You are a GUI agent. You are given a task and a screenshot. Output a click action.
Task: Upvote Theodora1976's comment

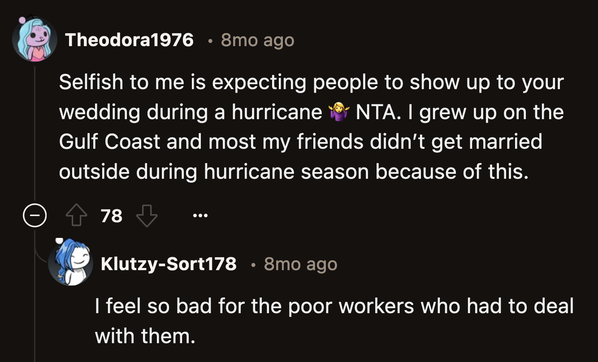coord(77,217)
